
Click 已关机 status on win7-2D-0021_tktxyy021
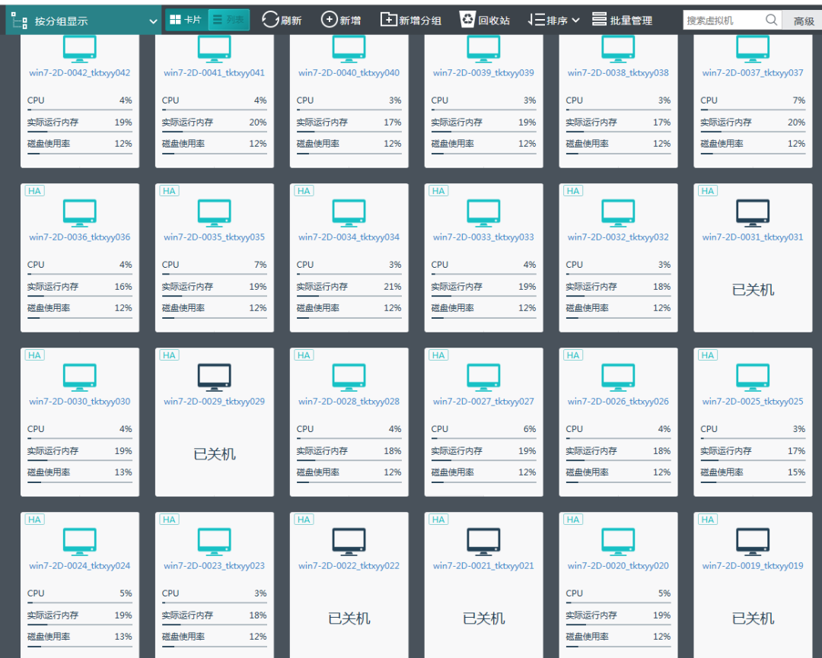483,618
